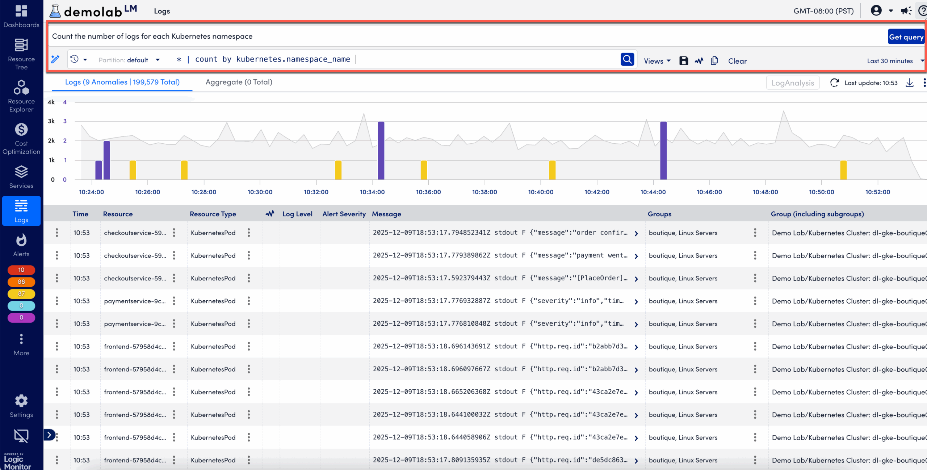Download logs via the download icon
Viewport: 927px width, 470px height.
(x=910, y=83)
